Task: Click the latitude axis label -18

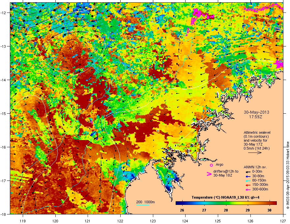Action: (x=3, y=214)
